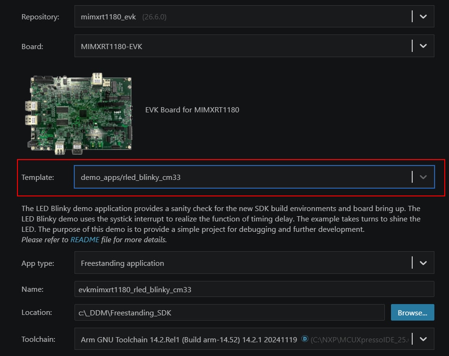This screenshot has height=356, width=449.
Task: Open the Template dropdown demo_apps/rled_blinky_cm33
Action: (x=254, y=177)
